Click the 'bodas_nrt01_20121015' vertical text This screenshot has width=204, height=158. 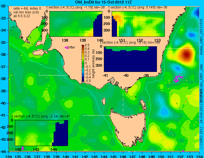[x=201, y=37]
